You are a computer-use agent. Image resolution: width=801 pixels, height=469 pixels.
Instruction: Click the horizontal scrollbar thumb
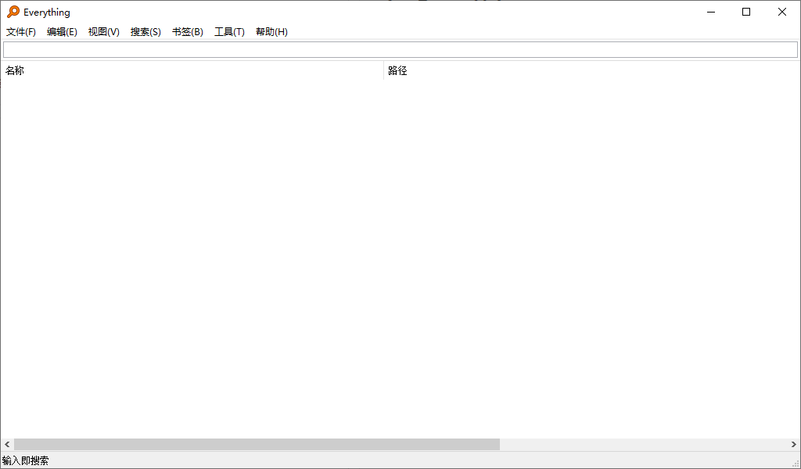pyautogui.click(x=257, y=445)
